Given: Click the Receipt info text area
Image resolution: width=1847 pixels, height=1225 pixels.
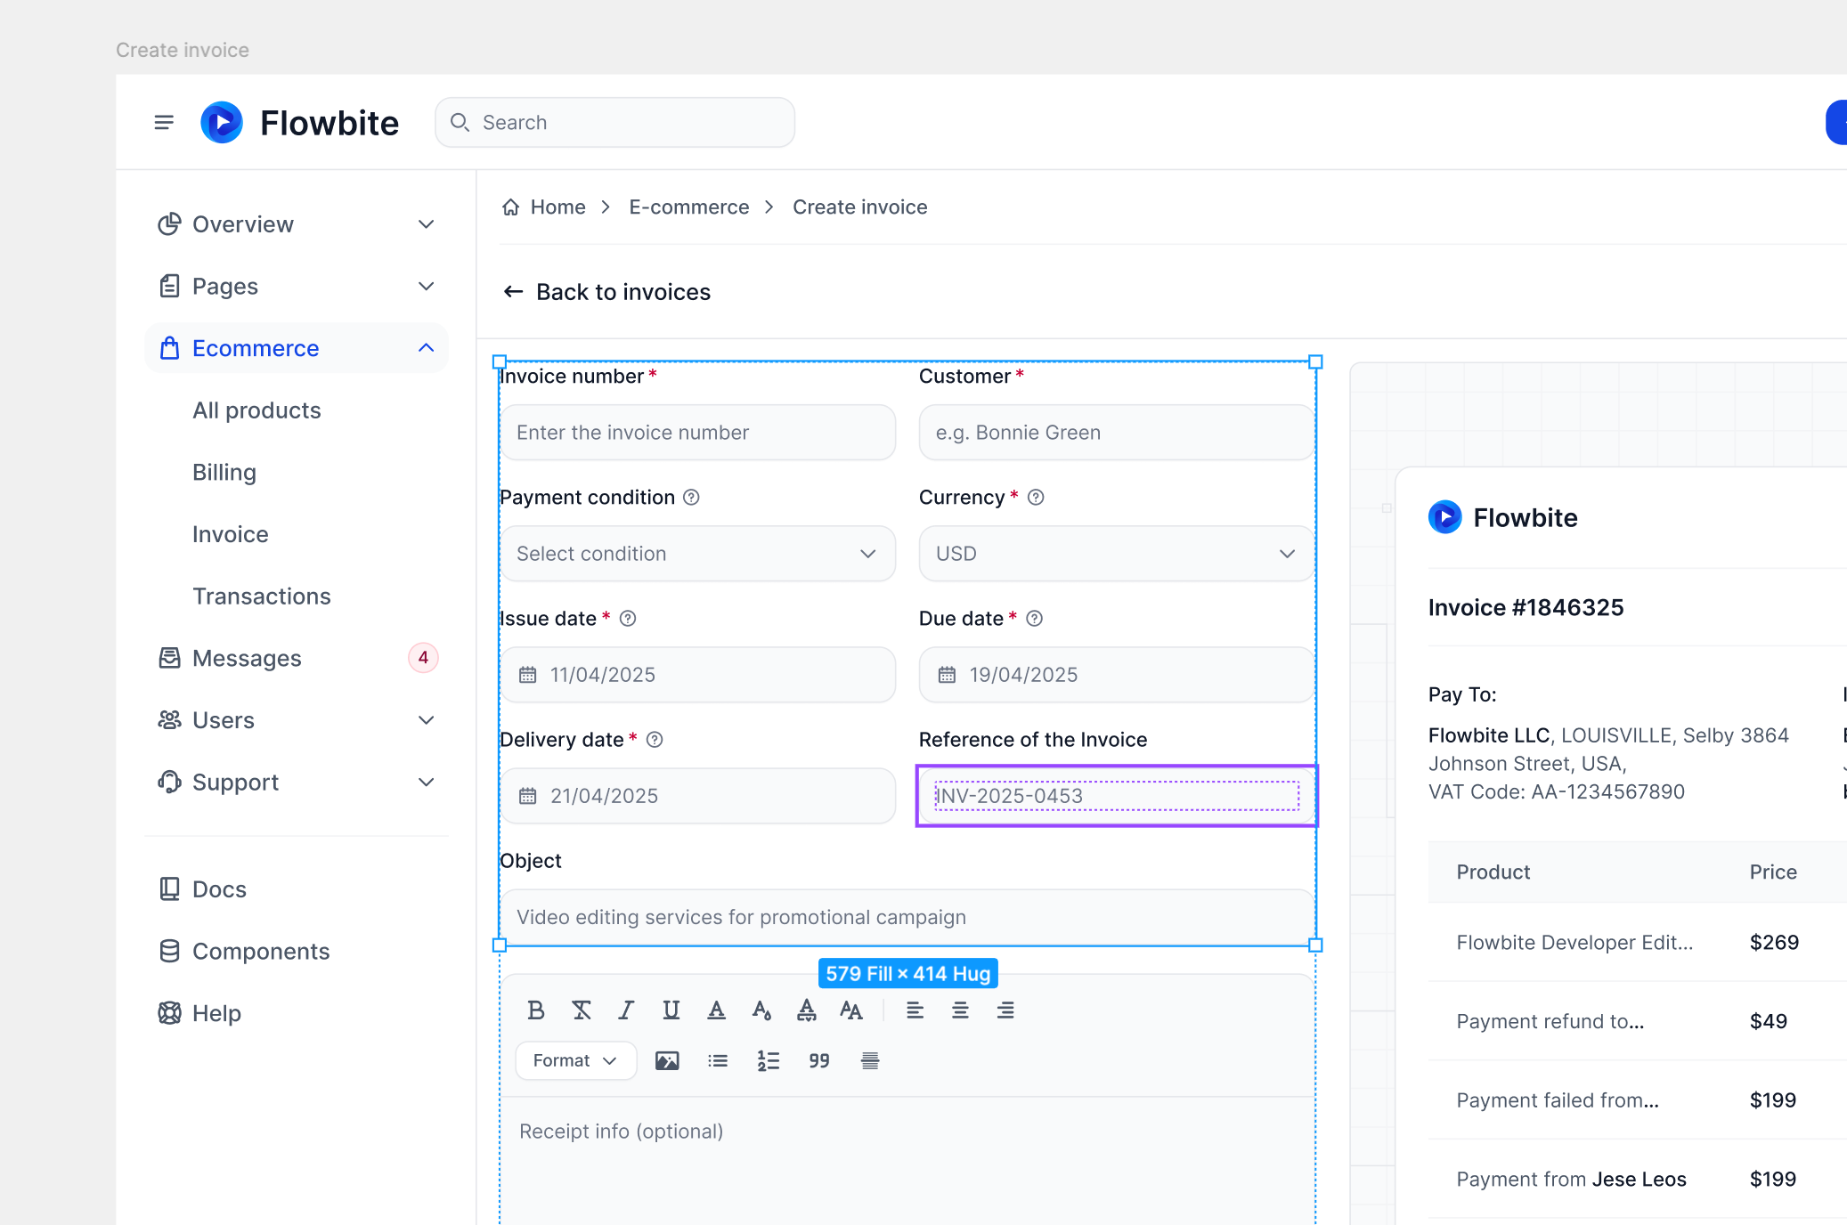Looking at the screenshot, I should [x=907, y=1161].
